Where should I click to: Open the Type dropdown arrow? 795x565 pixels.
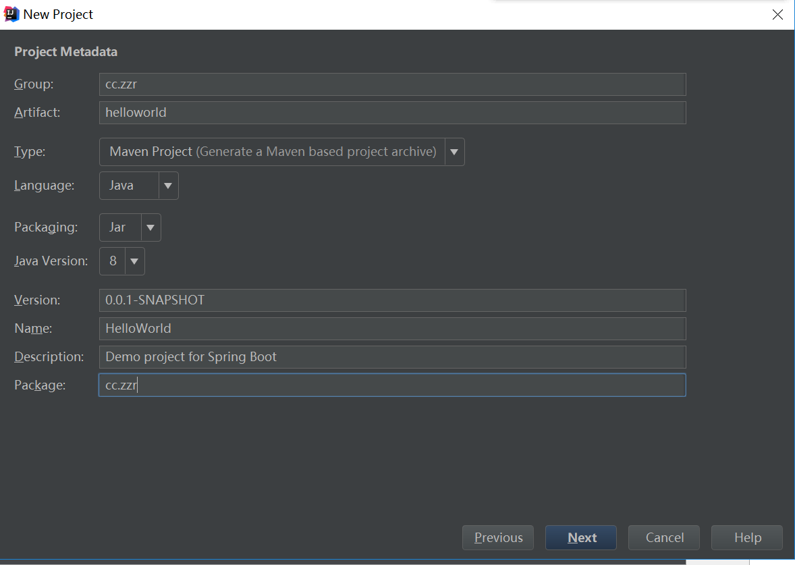click(454, 152)
